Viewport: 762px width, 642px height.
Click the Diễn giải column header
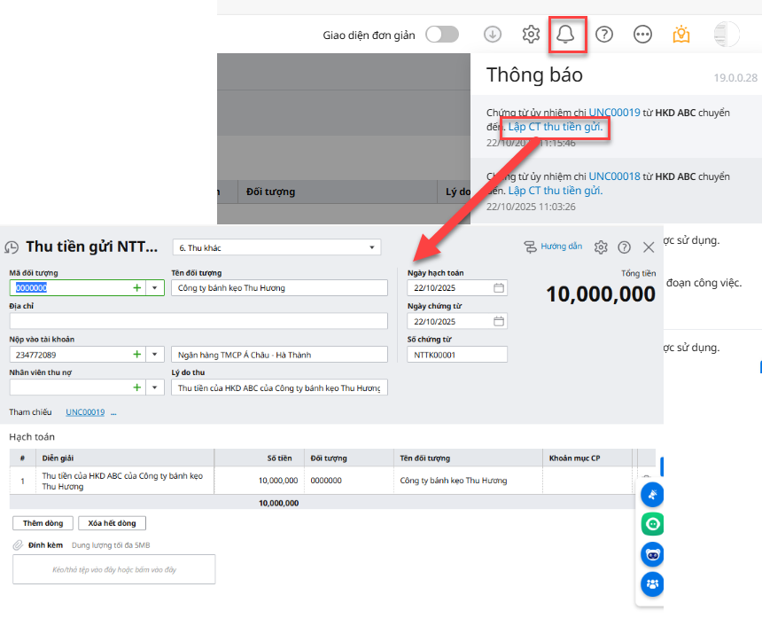tap(58, 458)
